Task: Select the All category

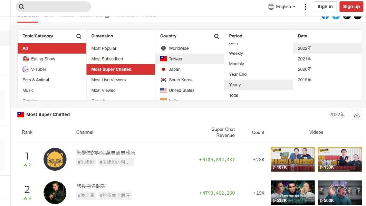Action: tap(52, 48)
